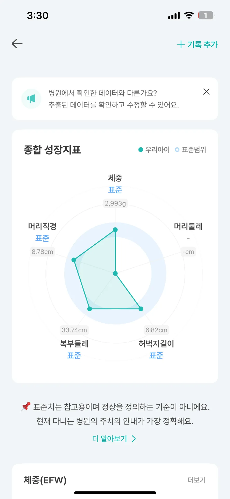This screenshot has width=230, height=499.
Task: Tap the plus icon for 기록 추가
Action: point(181,44)
